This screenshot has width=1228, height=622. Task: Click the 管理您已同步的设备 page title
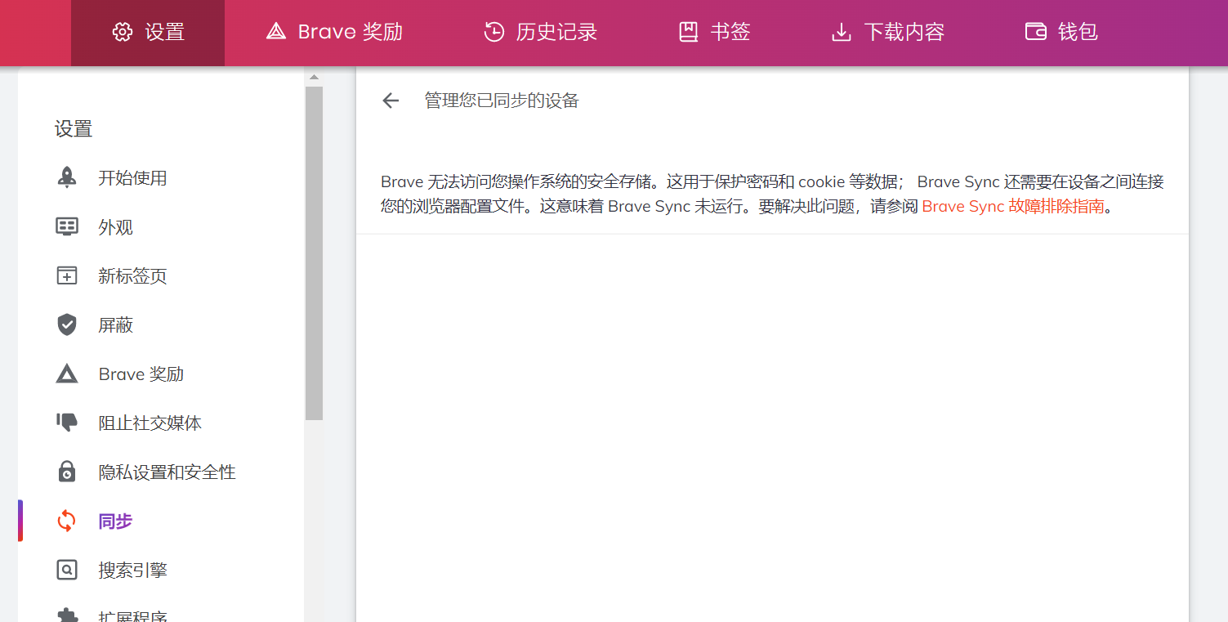[x=502, y=101]
